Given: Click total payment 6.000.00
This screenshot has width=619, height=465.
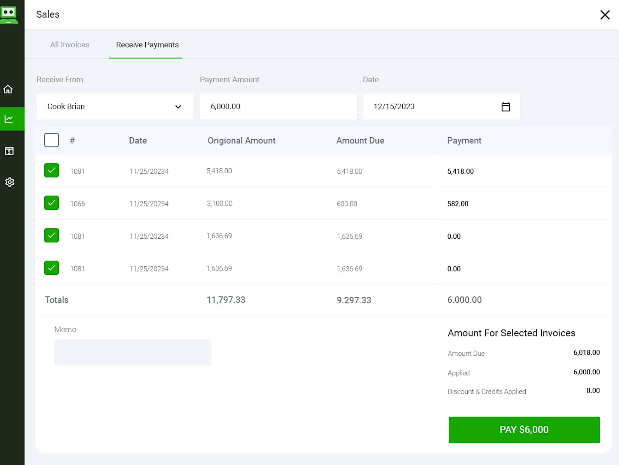Looking at the screenshot, I should [x=464, y=300].
